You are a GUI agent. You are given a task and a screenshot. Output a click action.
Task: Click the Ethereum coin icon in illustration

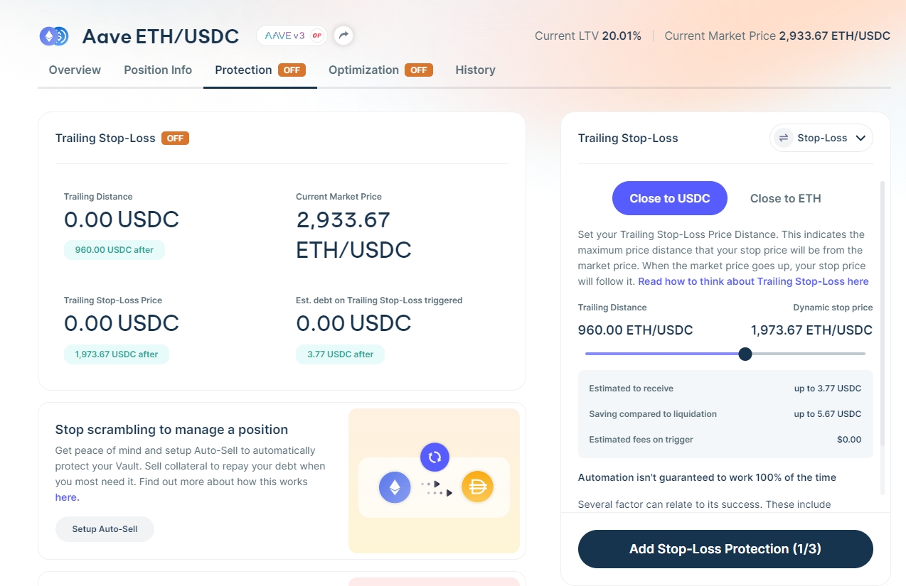pos(395,488)
